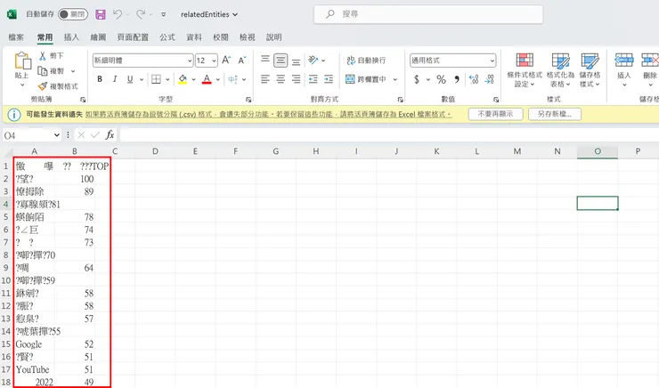Click the data loss warning link text
This screenshot has height=388, width=659.
pos(269,114)
